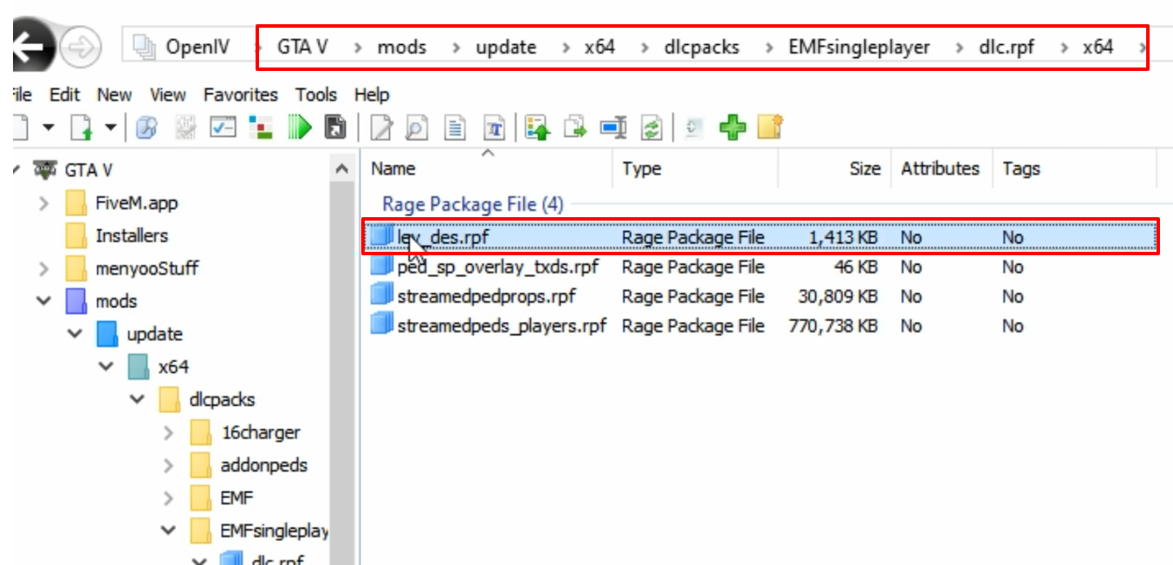Open the Tools menu
The height and width of the screenshot is (565, 1173).
click(316, 94)
